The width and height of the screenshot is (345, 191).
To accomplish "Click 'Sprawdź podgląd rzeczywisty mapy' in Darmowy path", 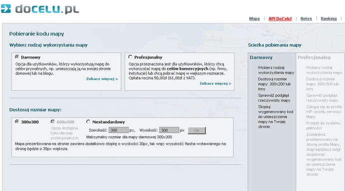I will (274, 97).
